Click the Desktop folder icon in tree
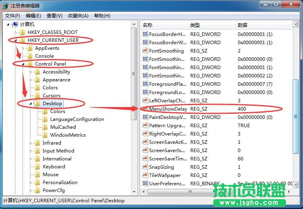 coord(37,104)
